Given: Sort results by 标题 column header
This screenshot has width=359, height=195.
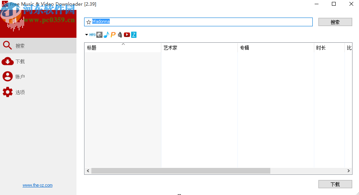Looking at the screenshot, I should click(x=123, y=48).
